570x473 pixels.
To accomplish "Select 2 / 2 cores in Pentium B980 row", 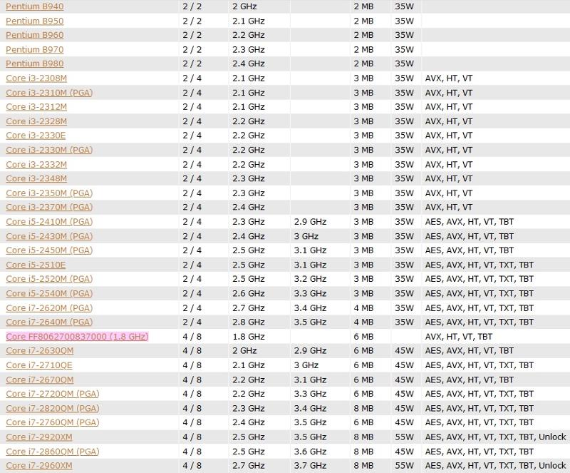I will click(192, 63).
